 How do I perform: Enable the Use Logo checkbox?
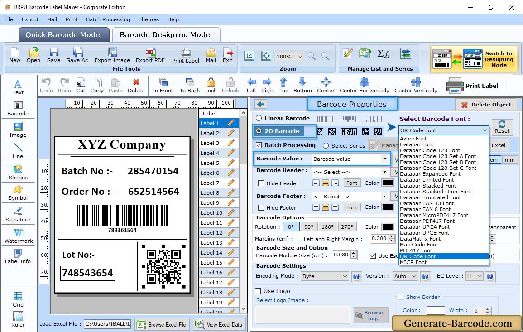coord(258,291)
